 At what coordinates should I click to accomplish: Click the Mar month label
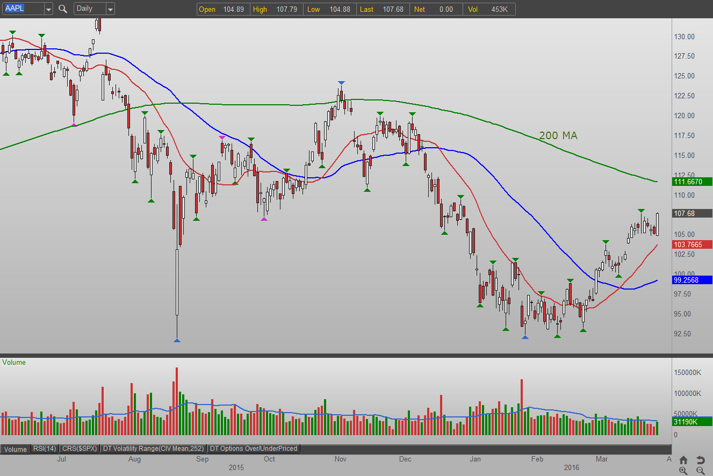(602, 459)
